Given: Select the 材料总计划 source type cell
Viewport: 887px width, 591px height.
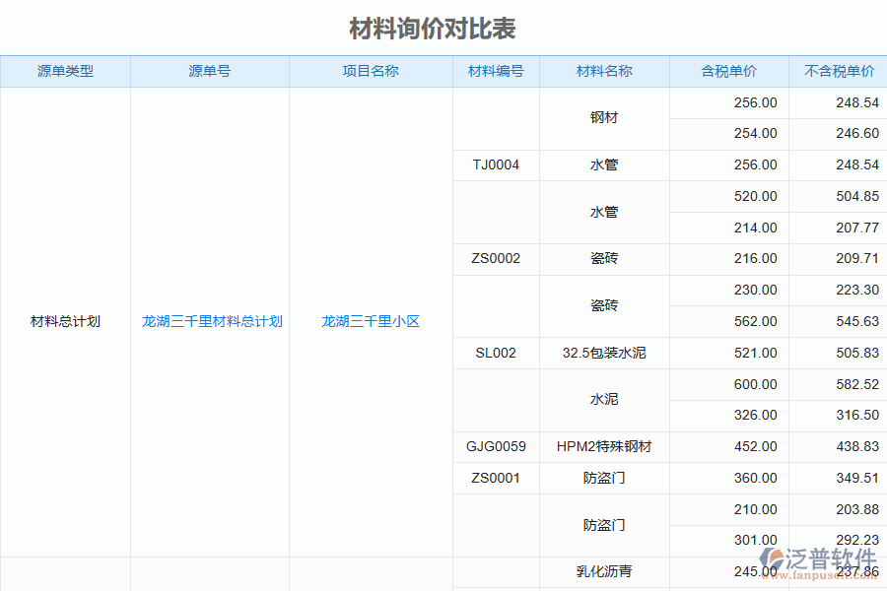Looking at the screenshot, I should (x=65, y=321).
